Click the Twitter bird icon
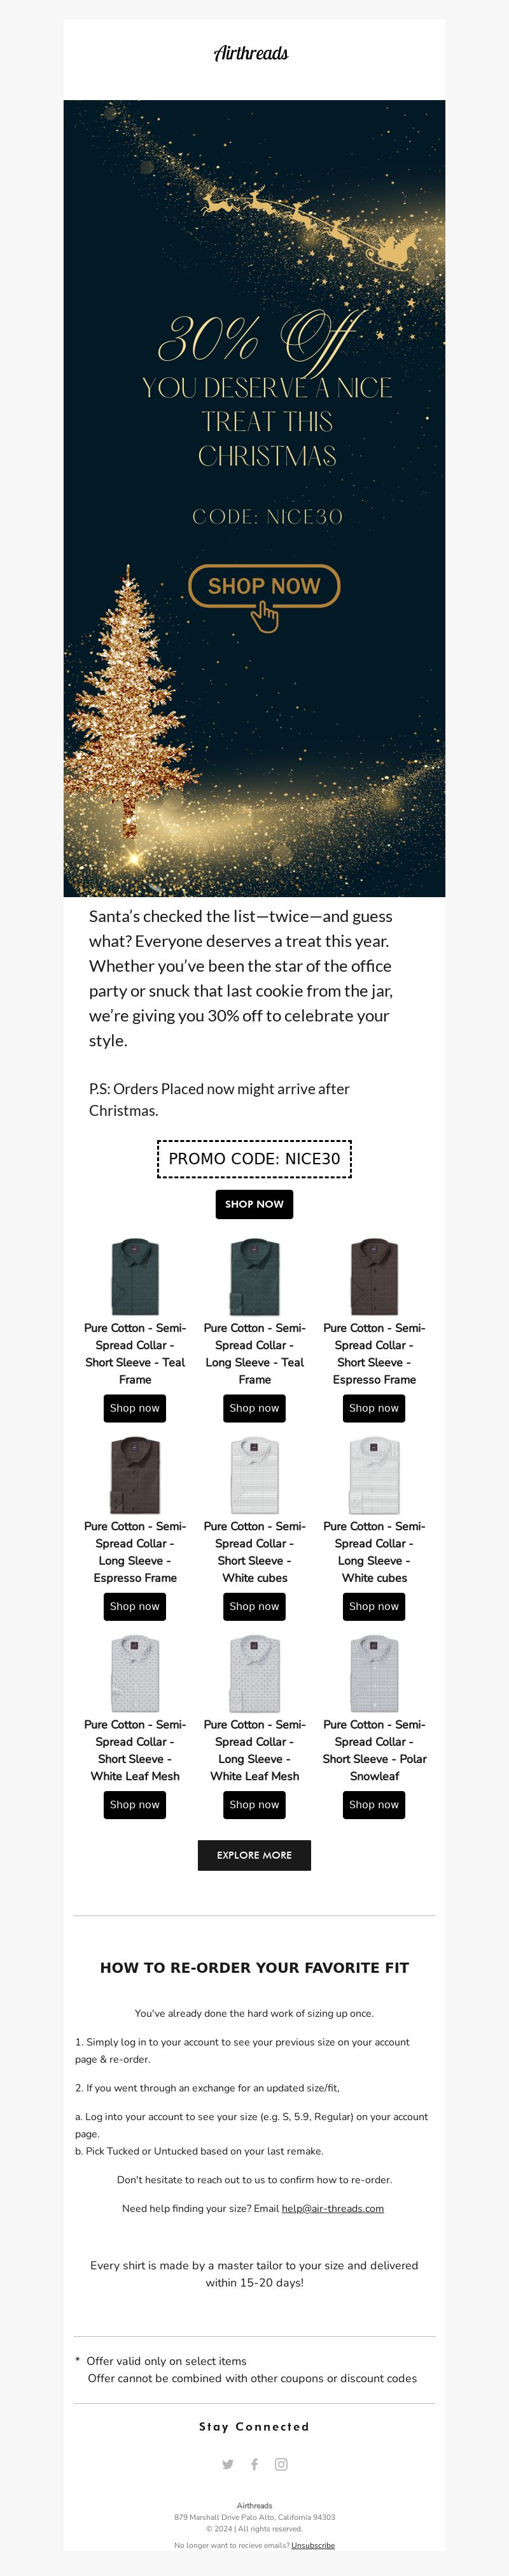509x2576 pixels. click(x=228, y=2464)
